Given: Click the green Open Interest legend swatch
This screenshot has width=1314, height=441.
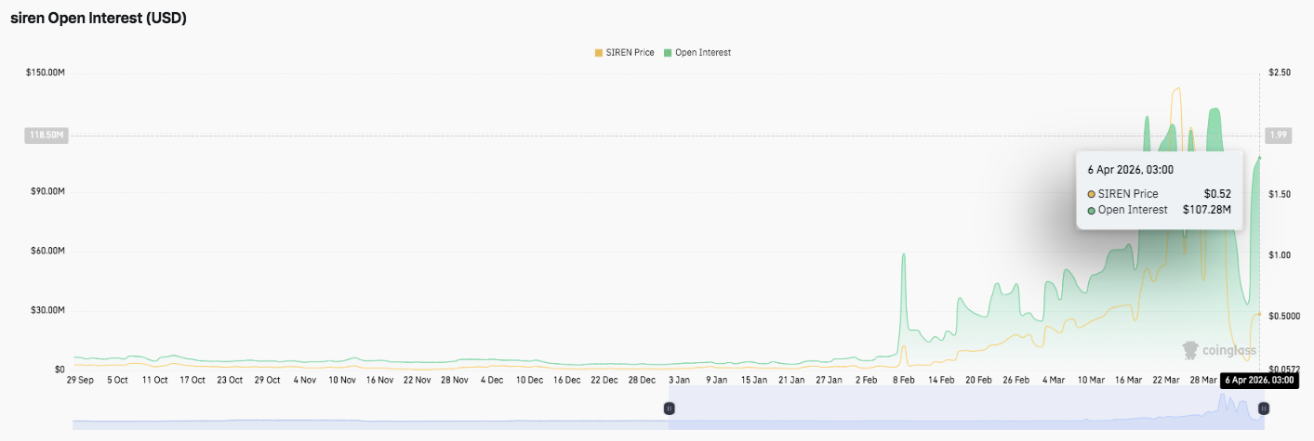Looking at the screenshot, I should [668, 53].
